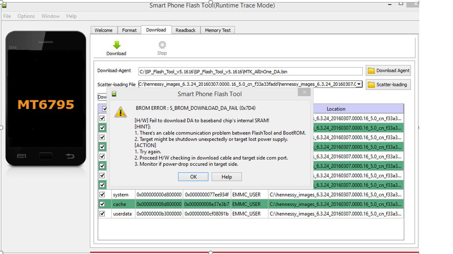Image resolution: width=453 pixels, height=254 pixels.
Task: Switch to the Memory Test tab
Action: coord(218,30)
